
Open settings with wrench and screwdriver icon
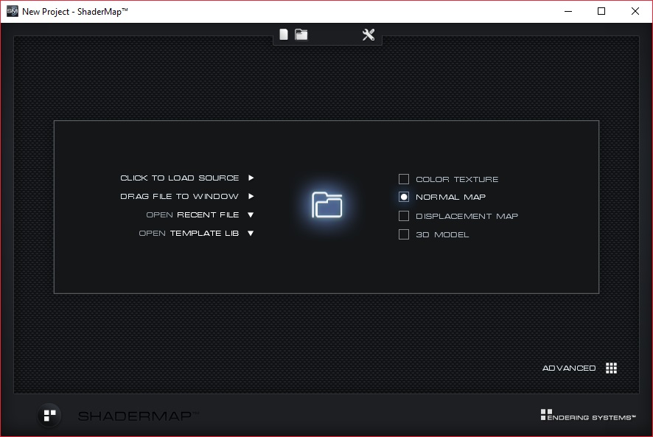(x=369, y=35)
